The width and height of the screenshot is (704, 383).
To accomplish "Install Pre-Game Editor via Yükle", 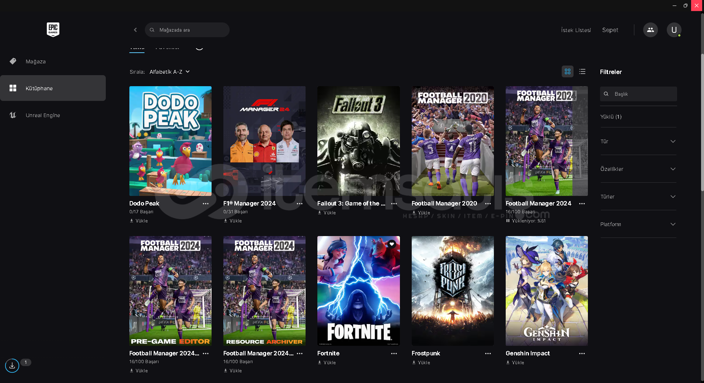I will pyautogui.click(x=139, y=371).
